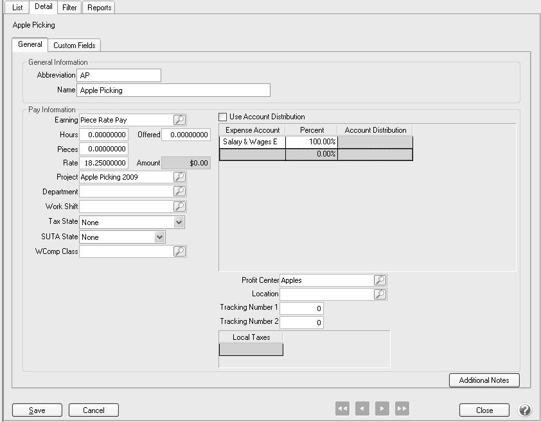Open the Location lookup magnifier icon
This screenshot has width=541, height=422.
pyautogui.click(x=380, y=294)
